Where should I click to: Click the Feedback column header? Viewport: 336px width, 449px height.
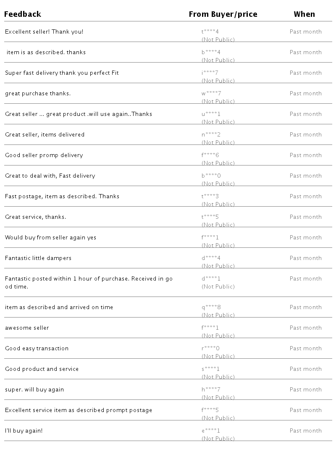click(x=23, y=14)
